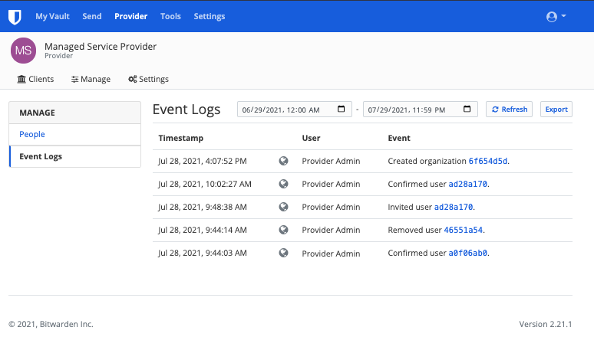This screenshot has height=337, width=594.
Task: Open Settings in the top navigation
Action: coord(210,16)
